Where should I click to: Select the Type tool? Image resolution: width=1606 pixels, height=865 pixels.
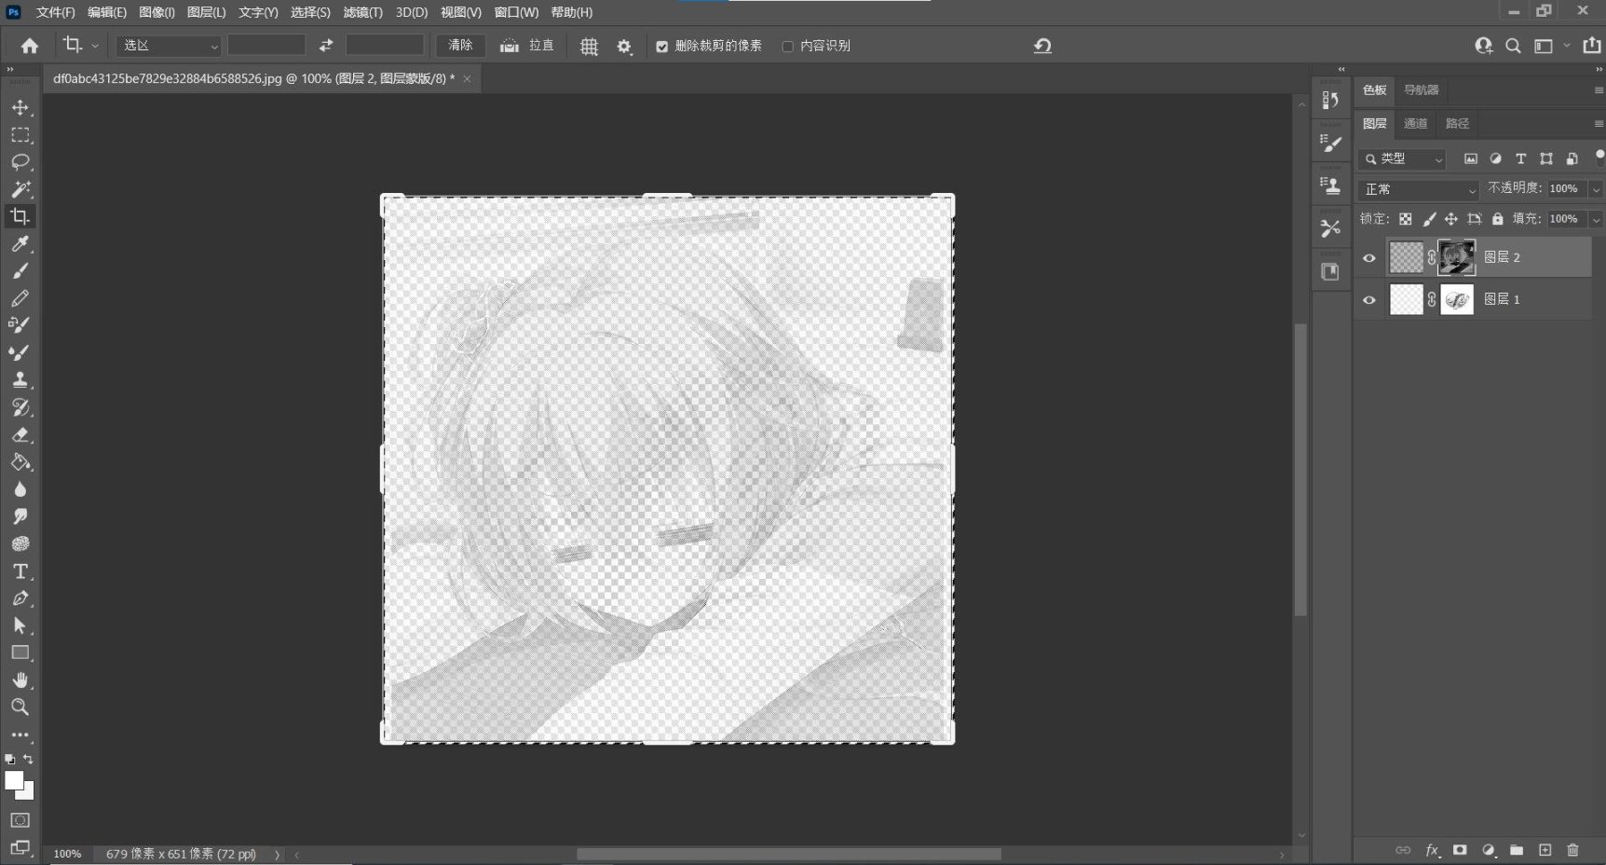click(x=20, y=571)
